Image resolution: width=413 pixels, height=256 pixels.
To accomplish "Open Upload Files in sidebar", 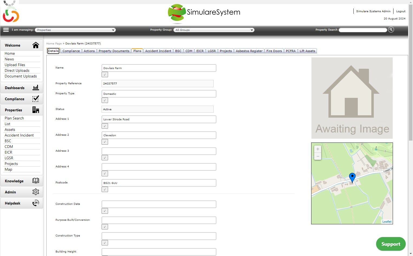I will pos(15,65).
